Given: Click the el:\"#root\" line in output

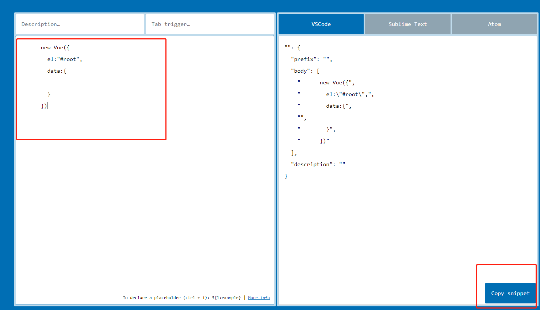Looking at the screenshot, I should point(336,94).
